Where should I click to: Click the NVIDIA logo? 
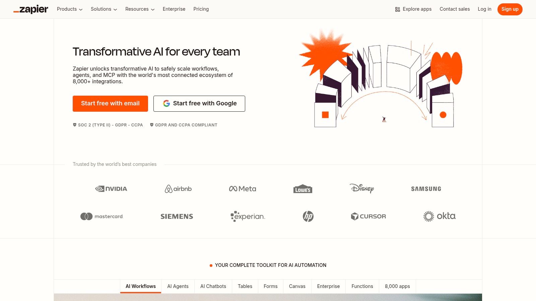pyautogui.click(x=111, y=189)
